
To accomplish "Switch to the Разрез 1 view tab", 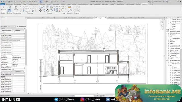I will coord(111,18).
